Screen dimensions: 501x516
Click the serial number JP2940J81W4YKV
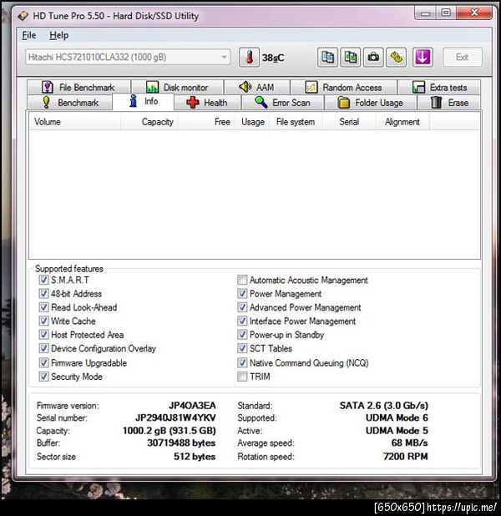[x=176, y=418]
